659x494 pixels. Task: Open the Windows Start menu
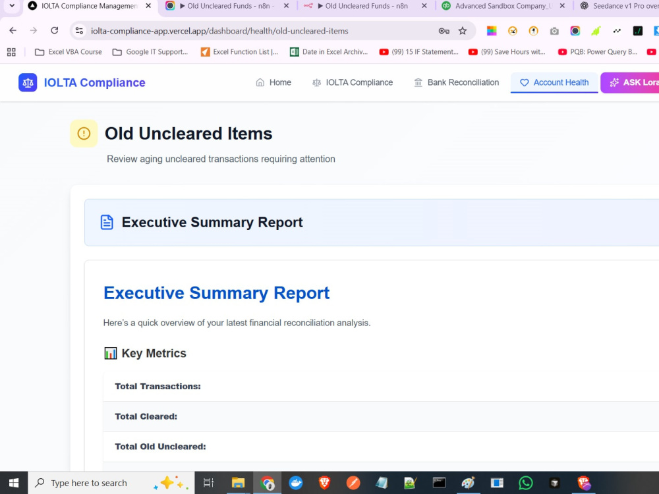pos(13,483)
